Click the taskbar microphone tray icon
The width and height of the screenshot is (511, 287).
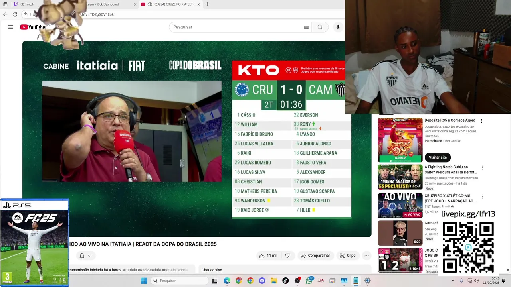click(461, 281)
